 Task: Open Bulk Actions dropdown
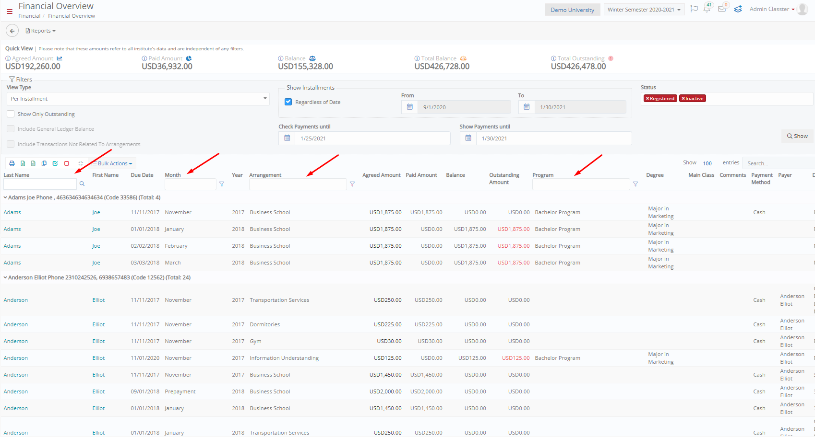(x=112, y=163)
